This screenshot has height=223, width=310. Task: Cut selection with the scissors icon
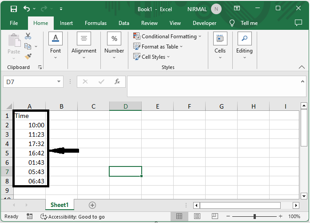(x=28, y=36)
